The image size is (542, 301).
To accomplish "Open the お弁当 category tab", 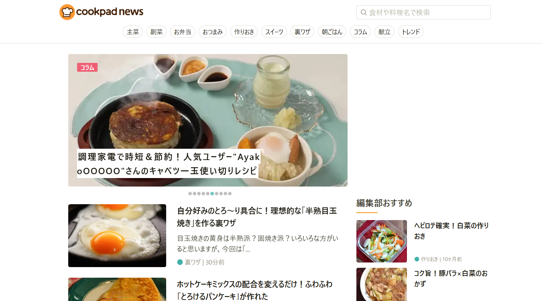I will (182, 32).
